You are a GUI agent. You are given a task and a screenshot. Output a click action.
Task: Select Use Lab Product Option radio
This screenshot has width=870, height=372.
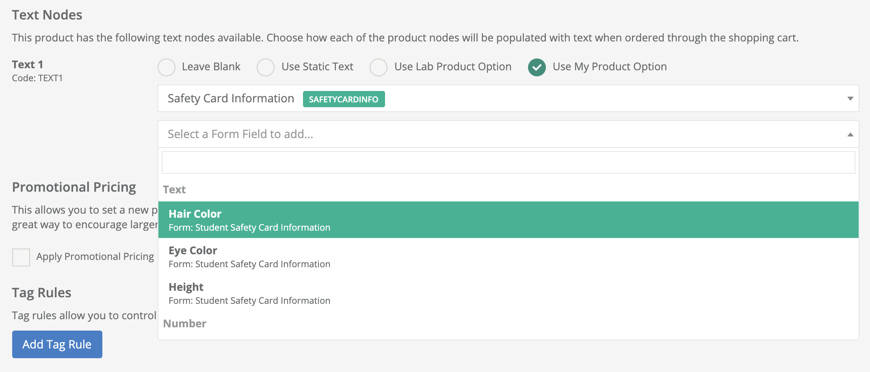(x=379, y=67)
